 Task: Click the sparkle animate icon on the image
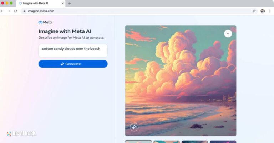tap(134, 127)
